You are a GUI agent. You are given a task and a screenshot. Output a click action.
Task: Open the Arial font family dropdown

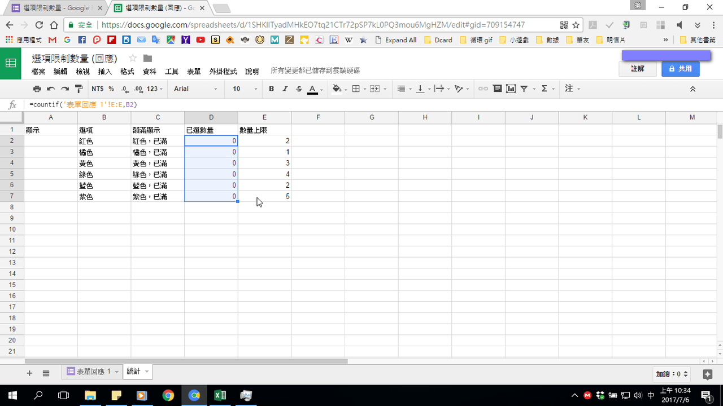pyautogui.click(x=195, y=89)
